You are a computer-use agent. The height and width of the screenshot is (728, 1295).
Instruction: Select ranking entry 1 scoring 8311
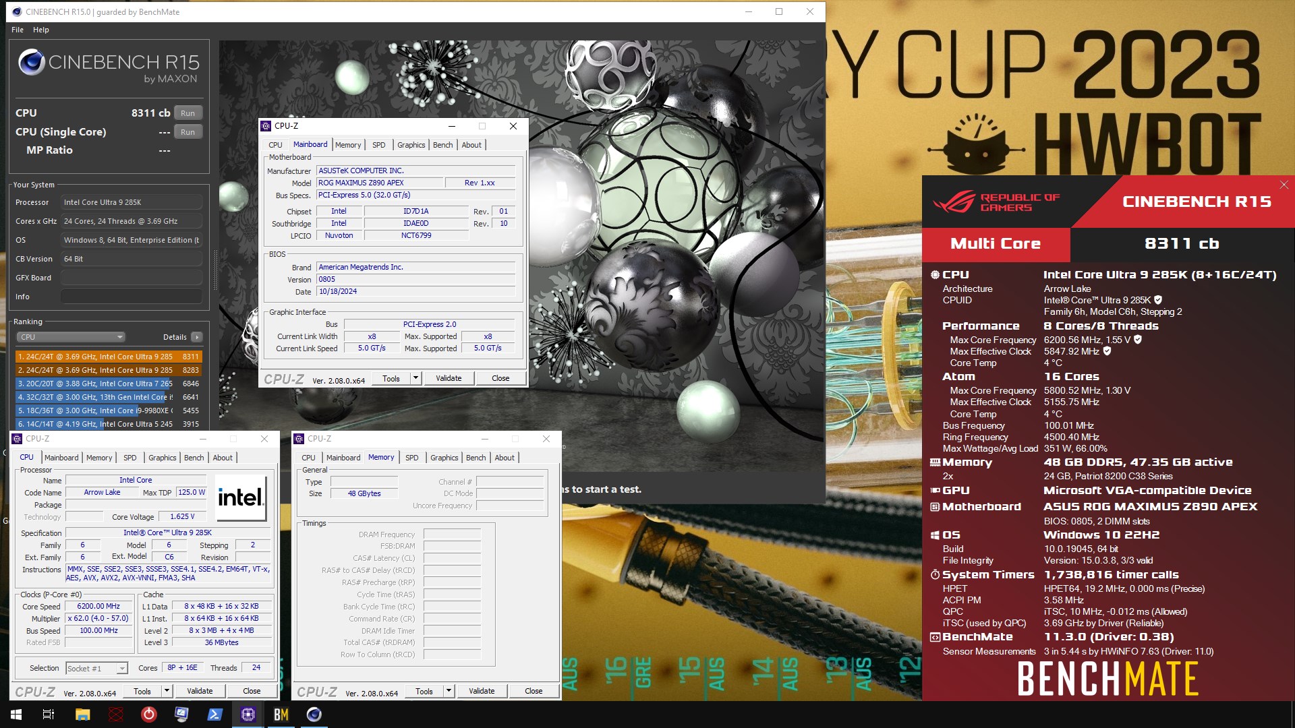click(x=109, y=357)
